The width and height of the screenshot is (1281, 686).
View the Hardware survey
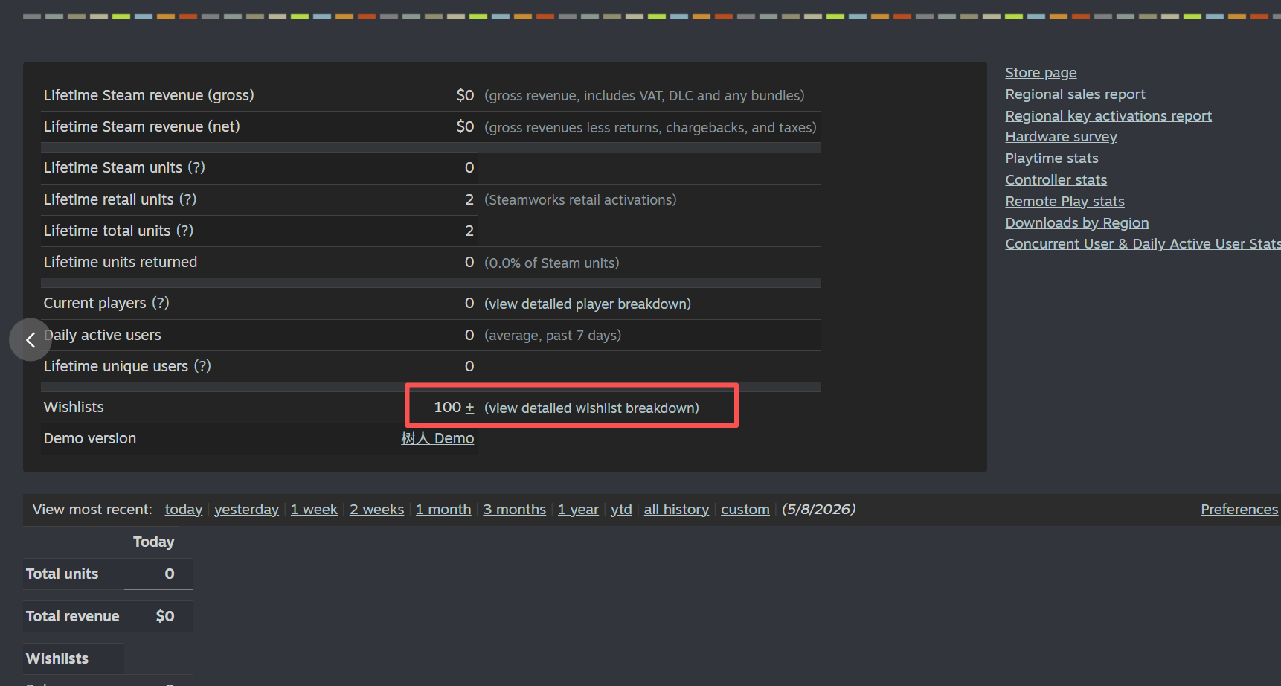(x=1061, y=137)
